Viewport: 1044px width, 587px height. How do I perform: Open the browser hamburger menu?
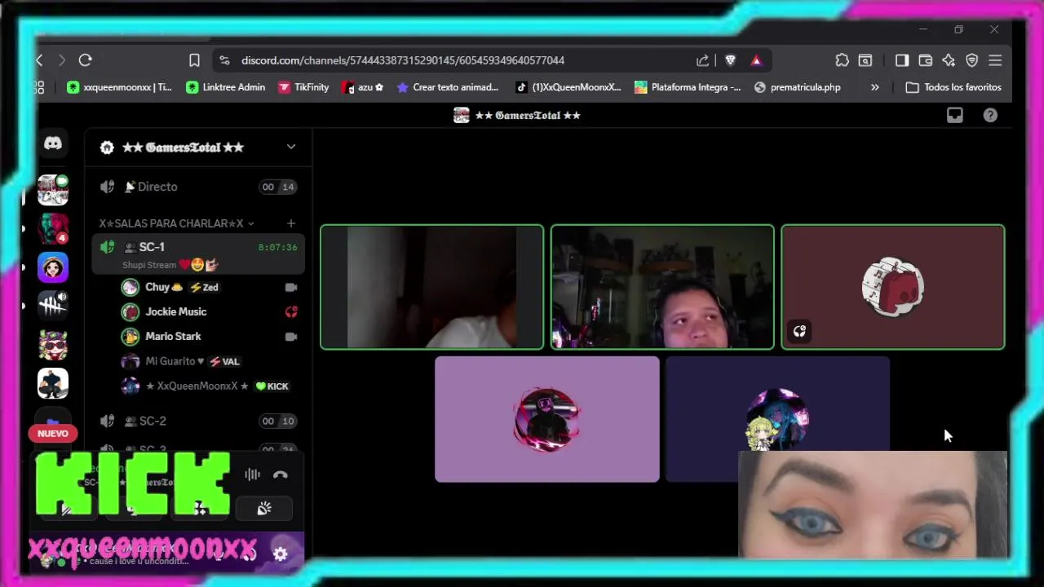(995, 60)
